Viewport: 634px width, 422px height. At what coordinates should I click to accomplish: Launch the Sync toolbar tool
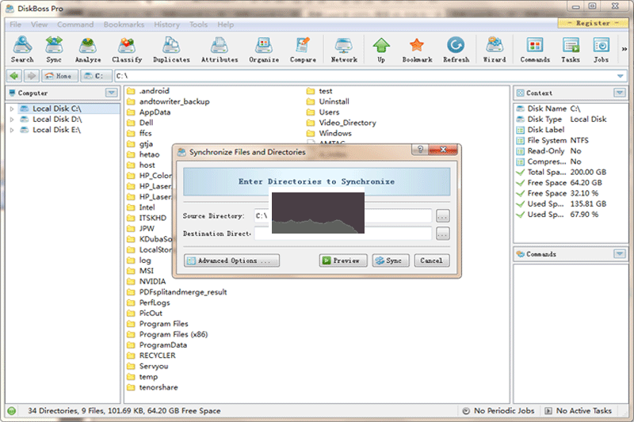(x=54, y=50)
